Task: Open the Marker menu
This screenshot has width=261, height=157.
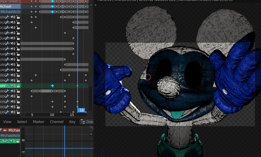Action: coord(39,122)
